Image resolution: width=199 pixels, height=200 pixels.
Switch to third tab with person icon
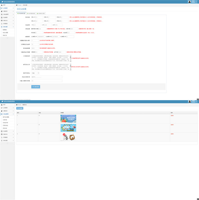tap(41, 14)
